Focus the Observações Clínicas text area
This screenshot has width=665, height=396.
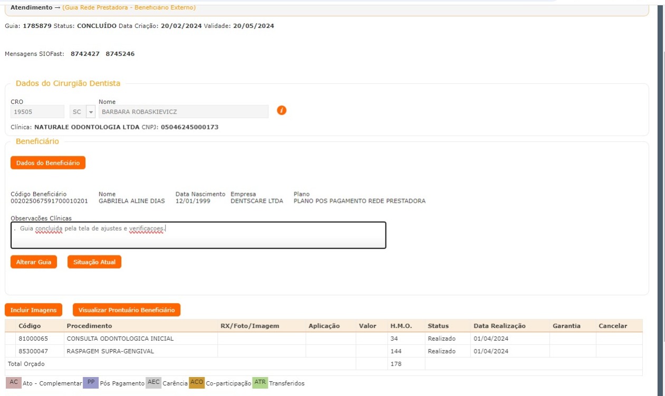coord(198,235)
